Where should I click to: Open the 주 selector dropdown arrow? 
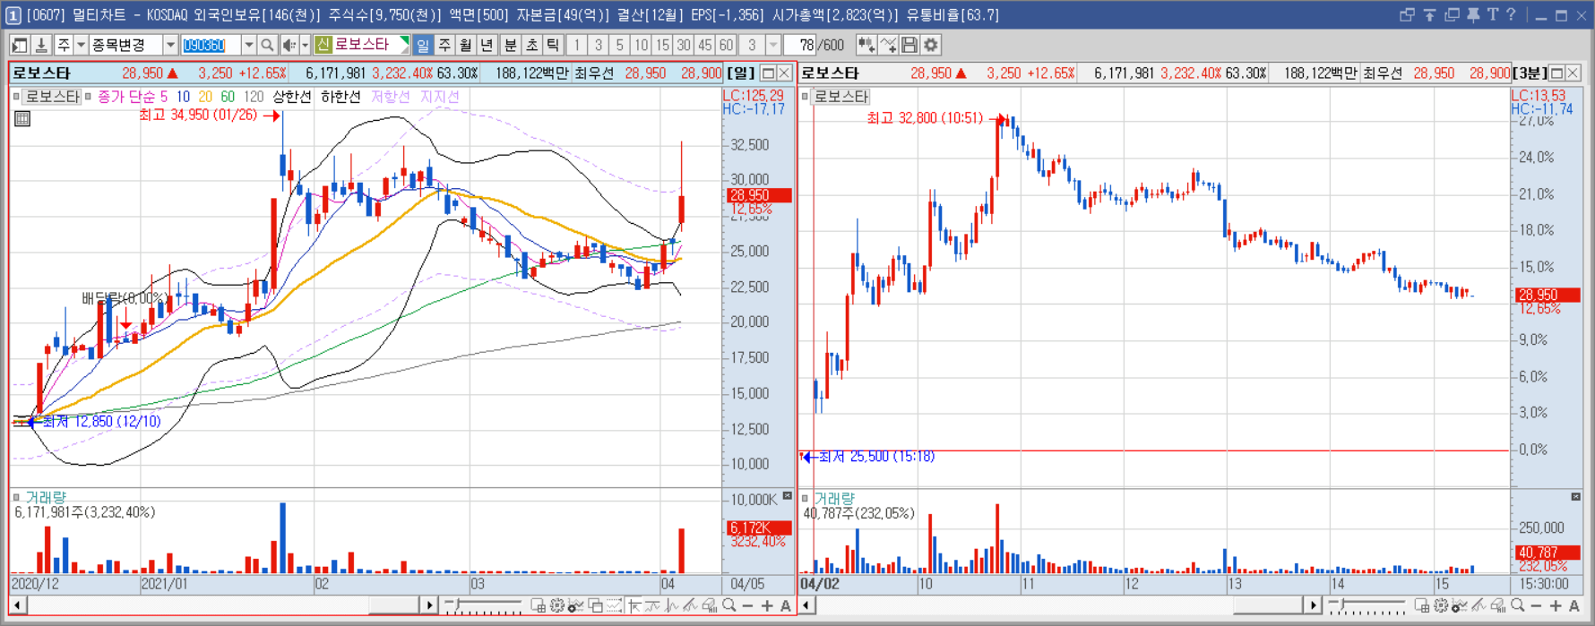click(80, 45)
